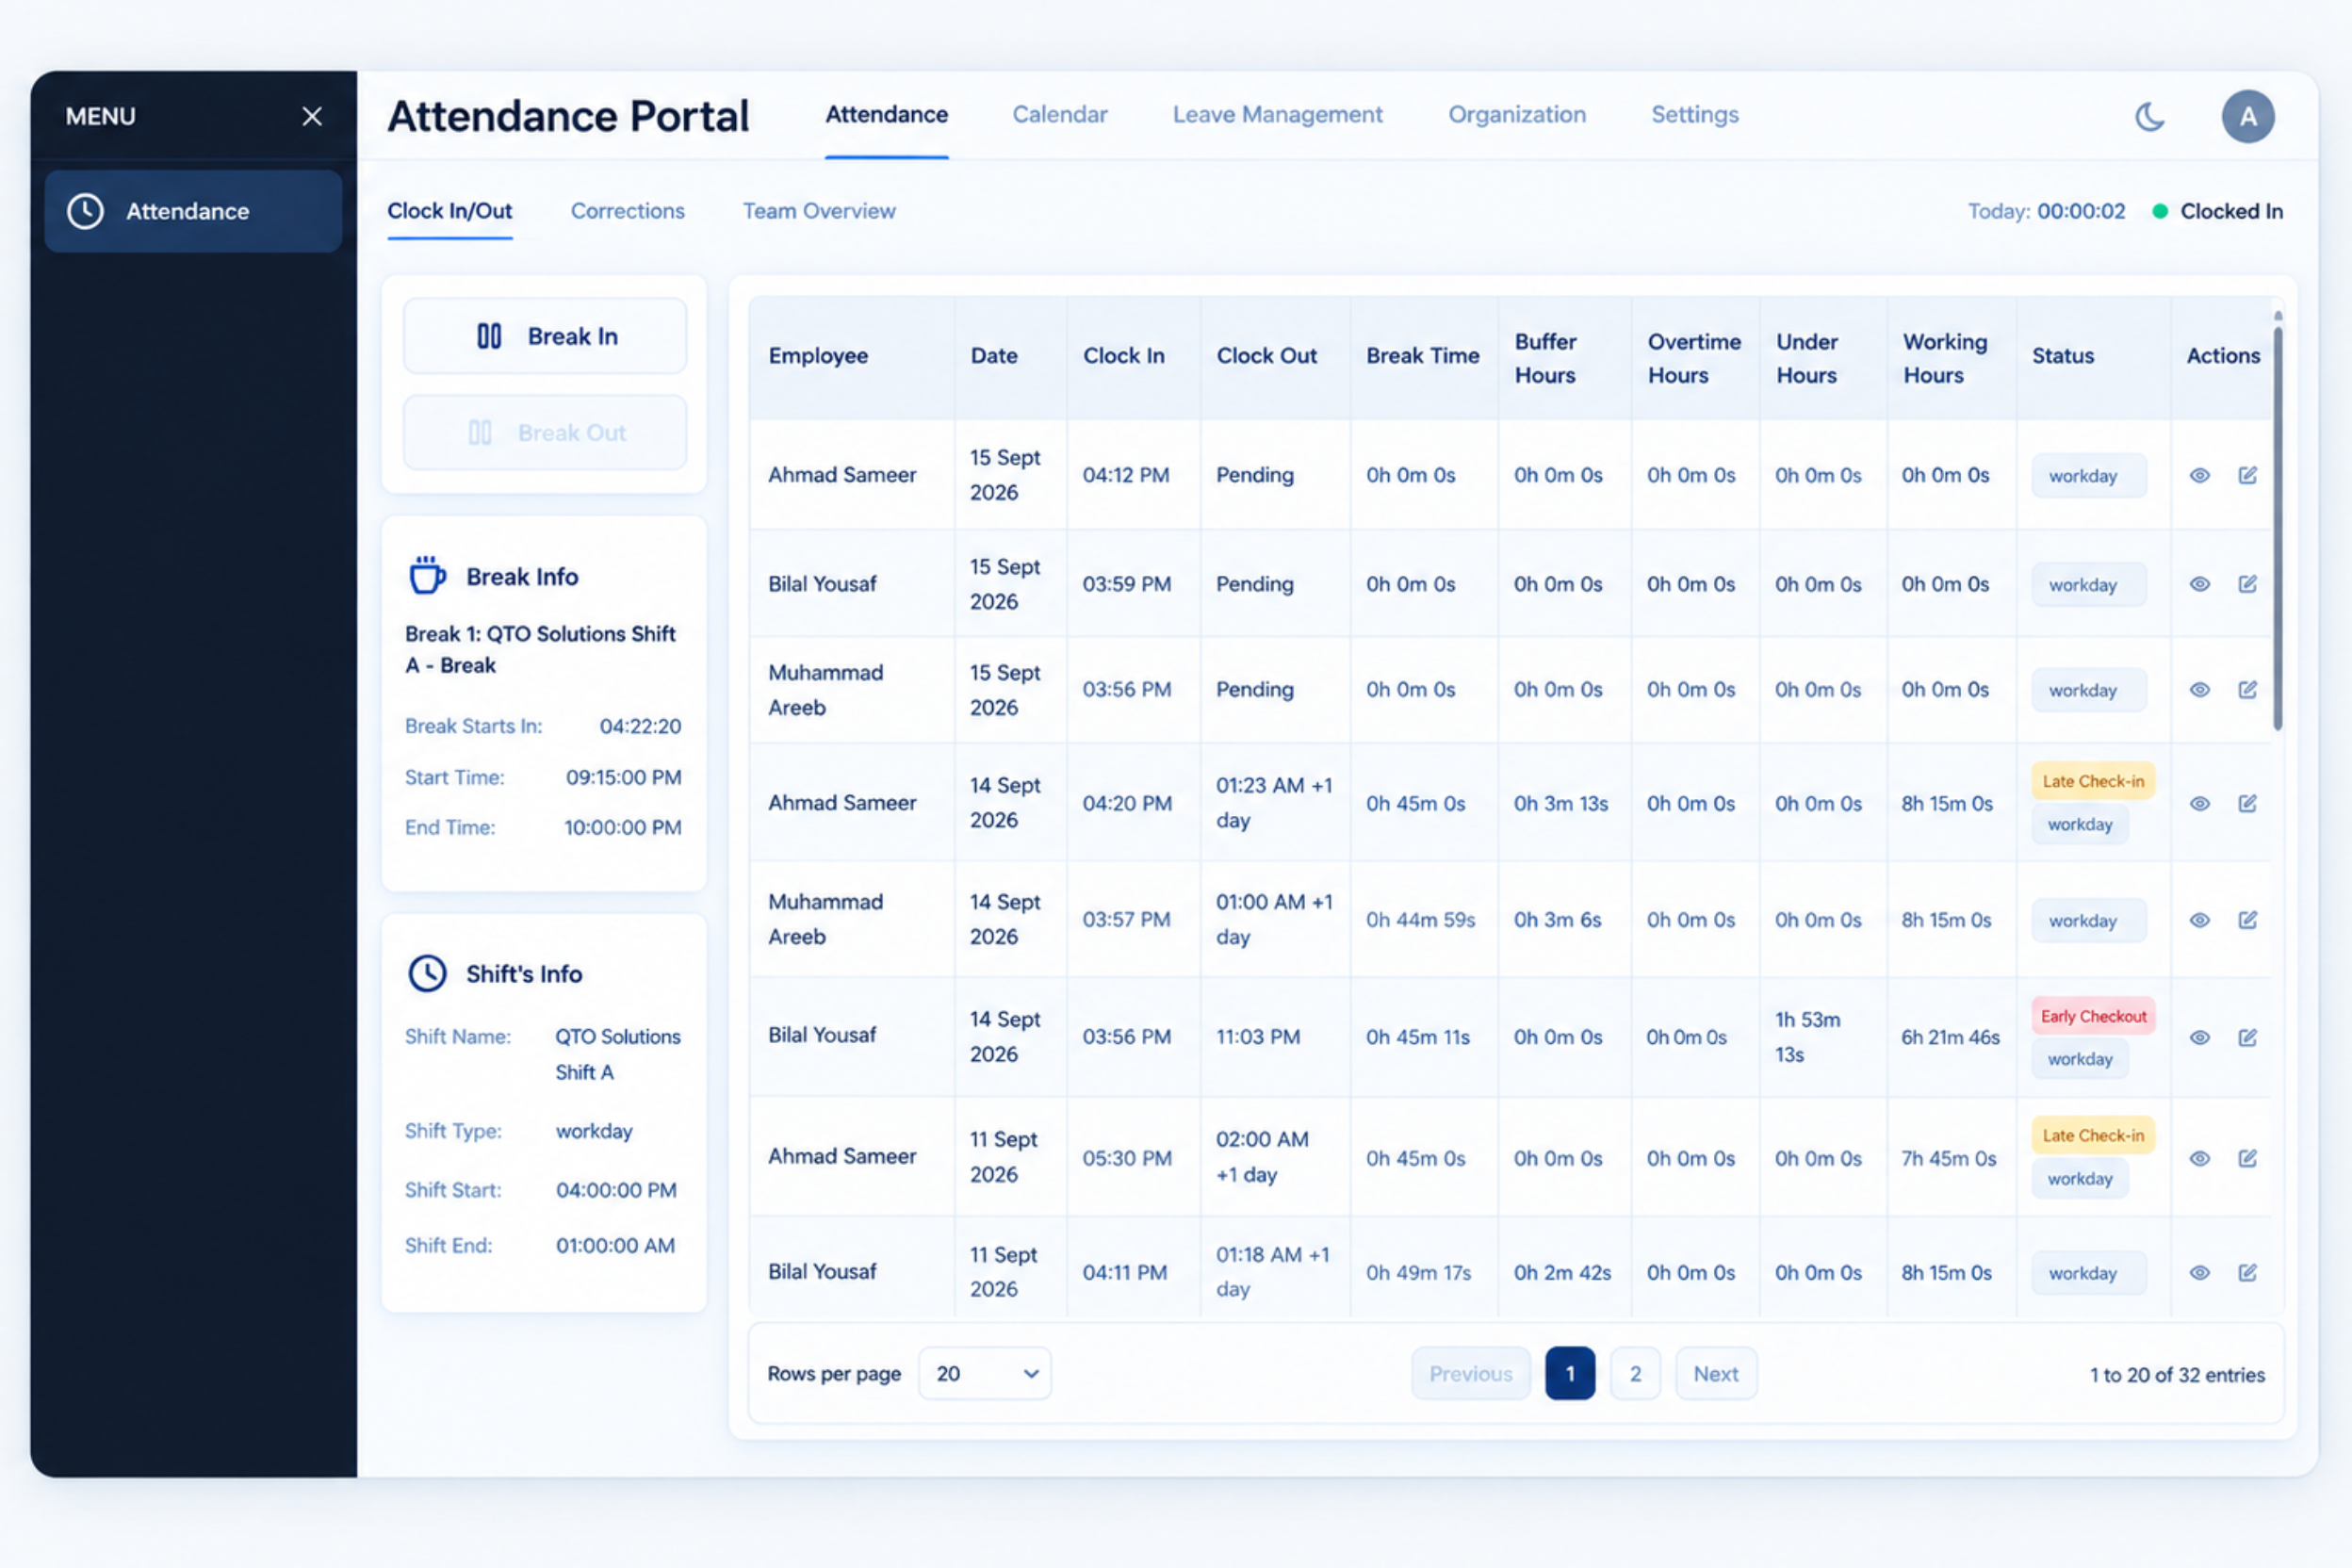Viewport: 2352px width, 1568px height.
Task: Open the user avatar 'A' profile
Action: [x=2248, y=116]
